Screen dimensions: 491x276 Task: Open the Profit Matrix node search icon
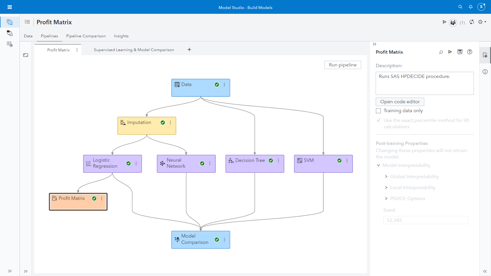[x=441, y=52]
